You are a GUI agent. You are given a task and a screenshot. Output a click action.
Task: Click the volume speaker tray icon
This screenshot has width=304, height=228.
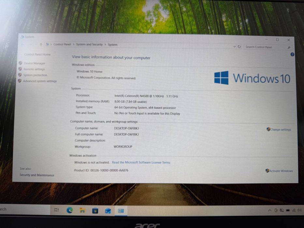(299, 210)
